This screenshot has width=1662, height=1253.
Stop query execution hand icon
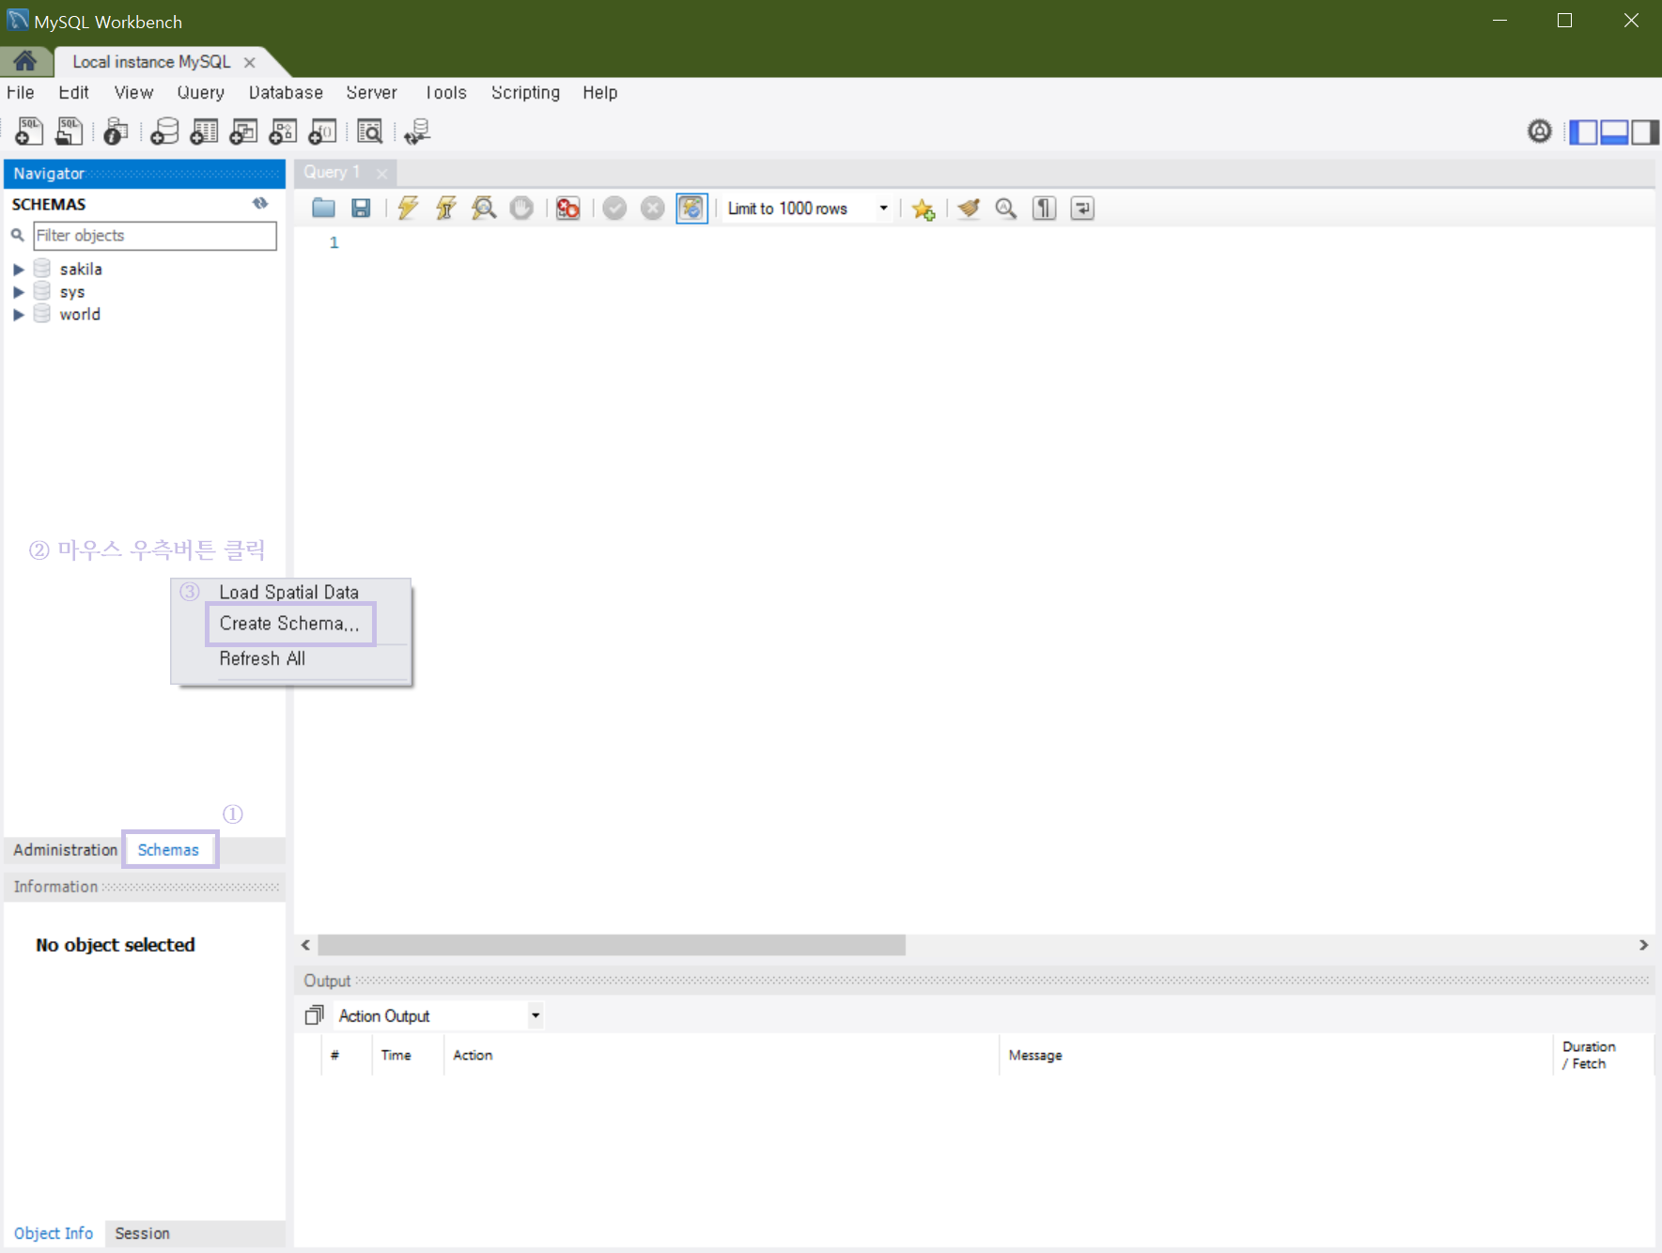point(521,209)
